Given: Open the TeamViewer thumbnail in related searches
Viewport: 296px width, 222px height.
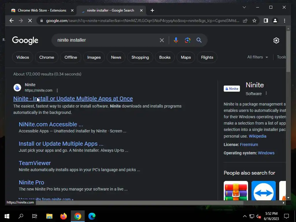Looking at the screenshot, I should point(264,191).
